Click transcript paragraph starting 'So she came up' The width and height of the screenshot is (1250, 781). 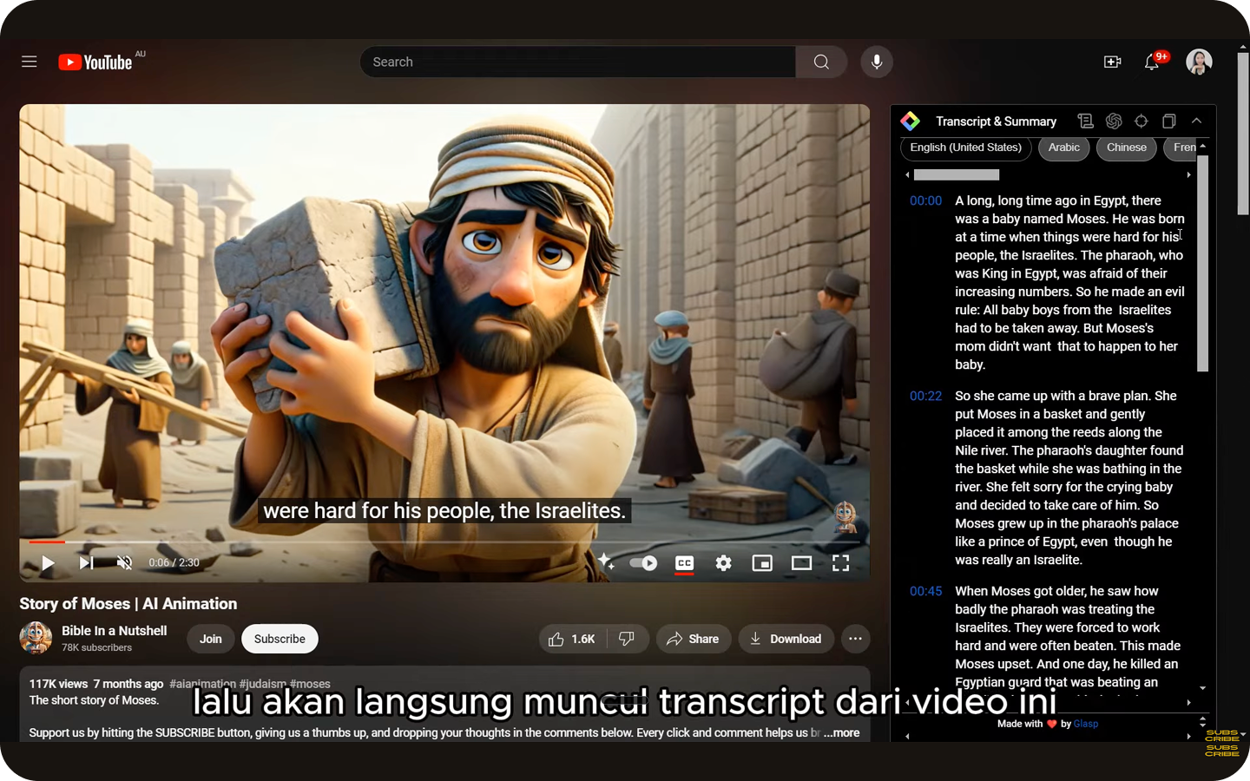tap(1069, 478)
